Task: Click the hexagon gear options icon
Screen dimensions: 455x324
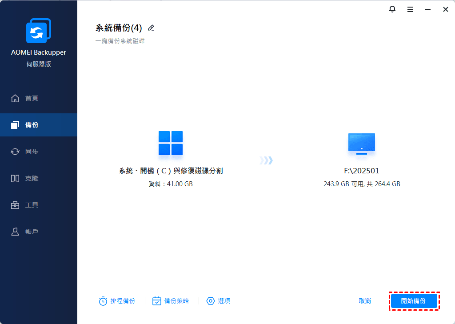Action: 211,301
